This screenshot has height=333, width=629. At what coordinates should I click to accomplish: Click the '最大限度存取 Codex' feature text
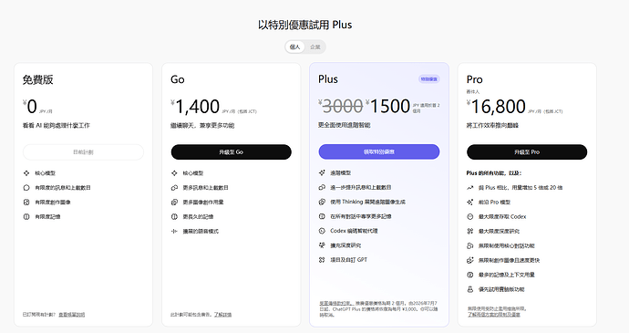pyautogui.click(x=502, y=216)
